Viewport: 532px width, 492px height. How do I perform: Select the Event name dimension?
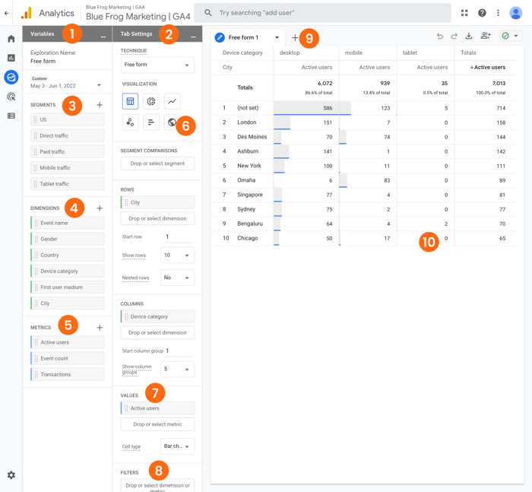tap(68, 223)
